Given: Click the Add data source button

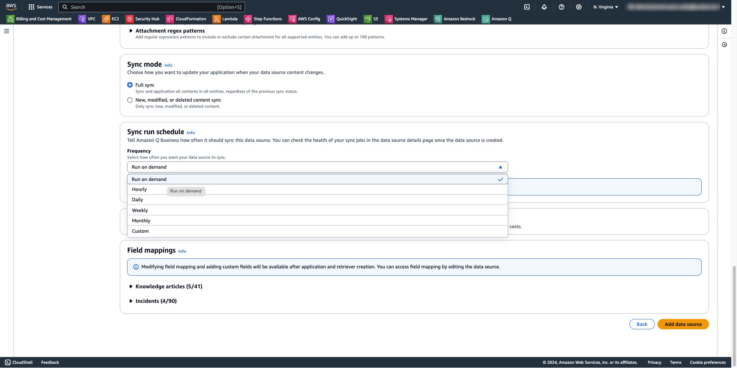Looking at the screenshot, I should point(683,324).
